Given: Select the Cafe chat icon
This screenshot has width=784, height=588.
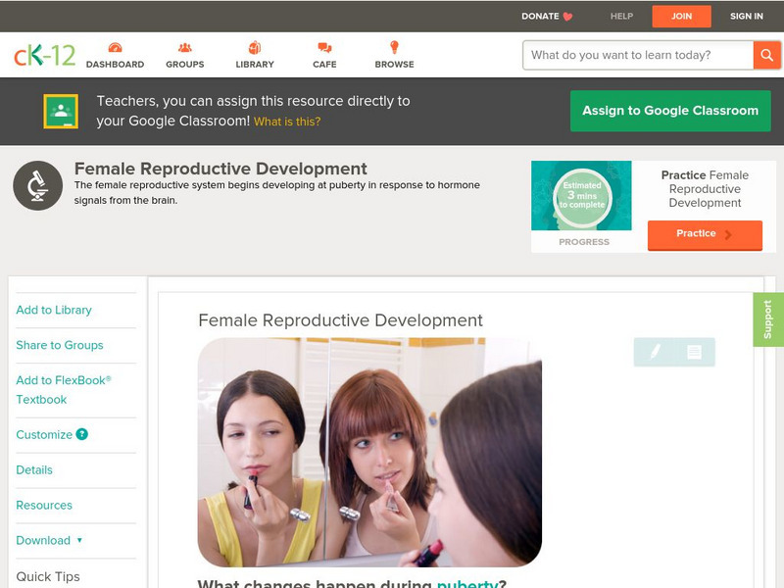Looking at the screenshot, I should click(x=324, y=48).
